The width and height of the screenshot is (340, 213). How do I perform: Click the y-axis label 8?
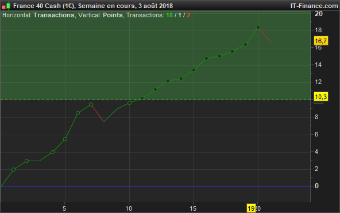(x=316, y=117)
